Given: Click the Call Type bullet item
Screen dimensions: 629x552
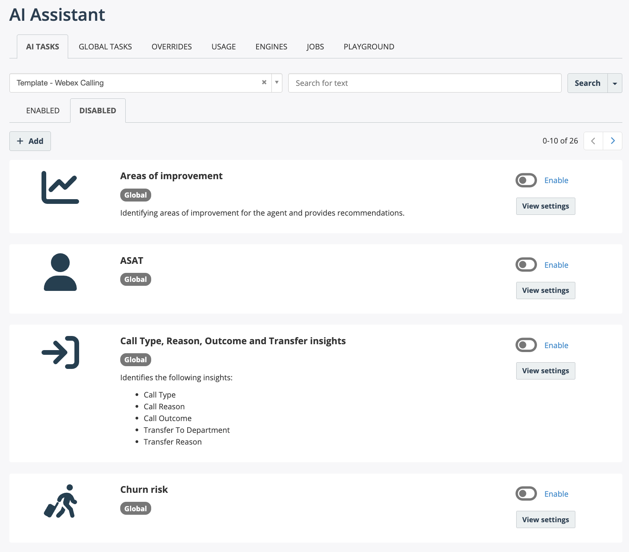Looking at the screenshot, I should (x=159, y=395).
